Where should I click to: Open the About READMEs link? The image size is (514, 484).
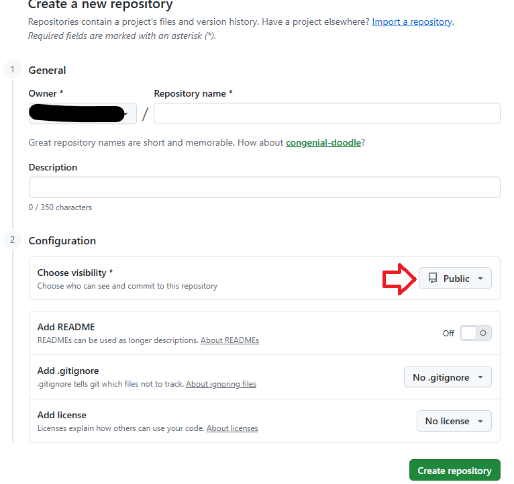(229, 340)
